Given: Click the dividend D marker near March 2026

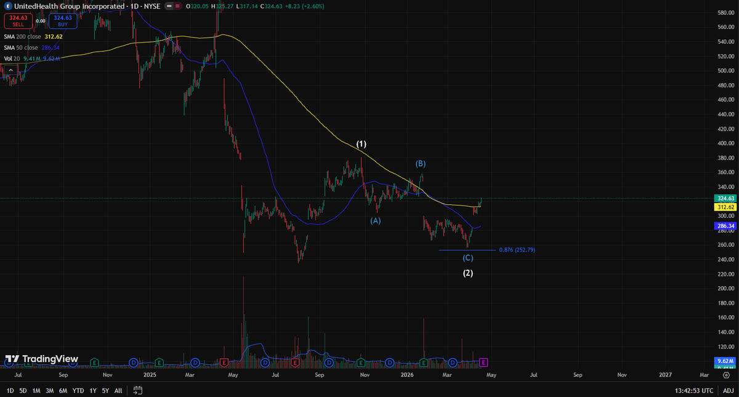Looking at the screenshot, I should (453, 362).
